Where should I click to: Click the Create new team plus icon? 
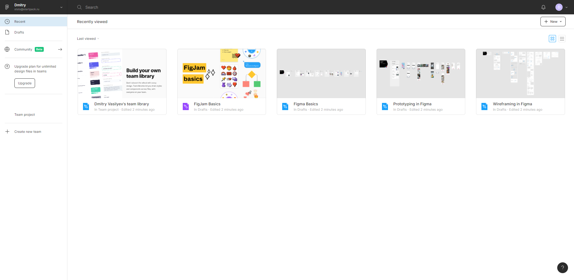coord(7,132)
